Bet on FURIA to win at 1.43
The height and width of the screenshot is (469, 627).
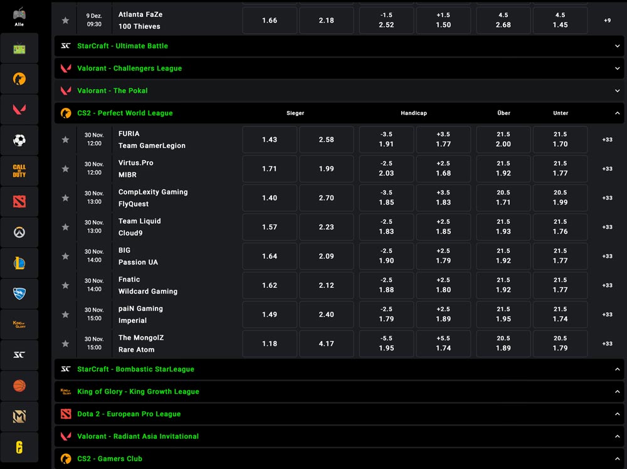tap(270, 140)
